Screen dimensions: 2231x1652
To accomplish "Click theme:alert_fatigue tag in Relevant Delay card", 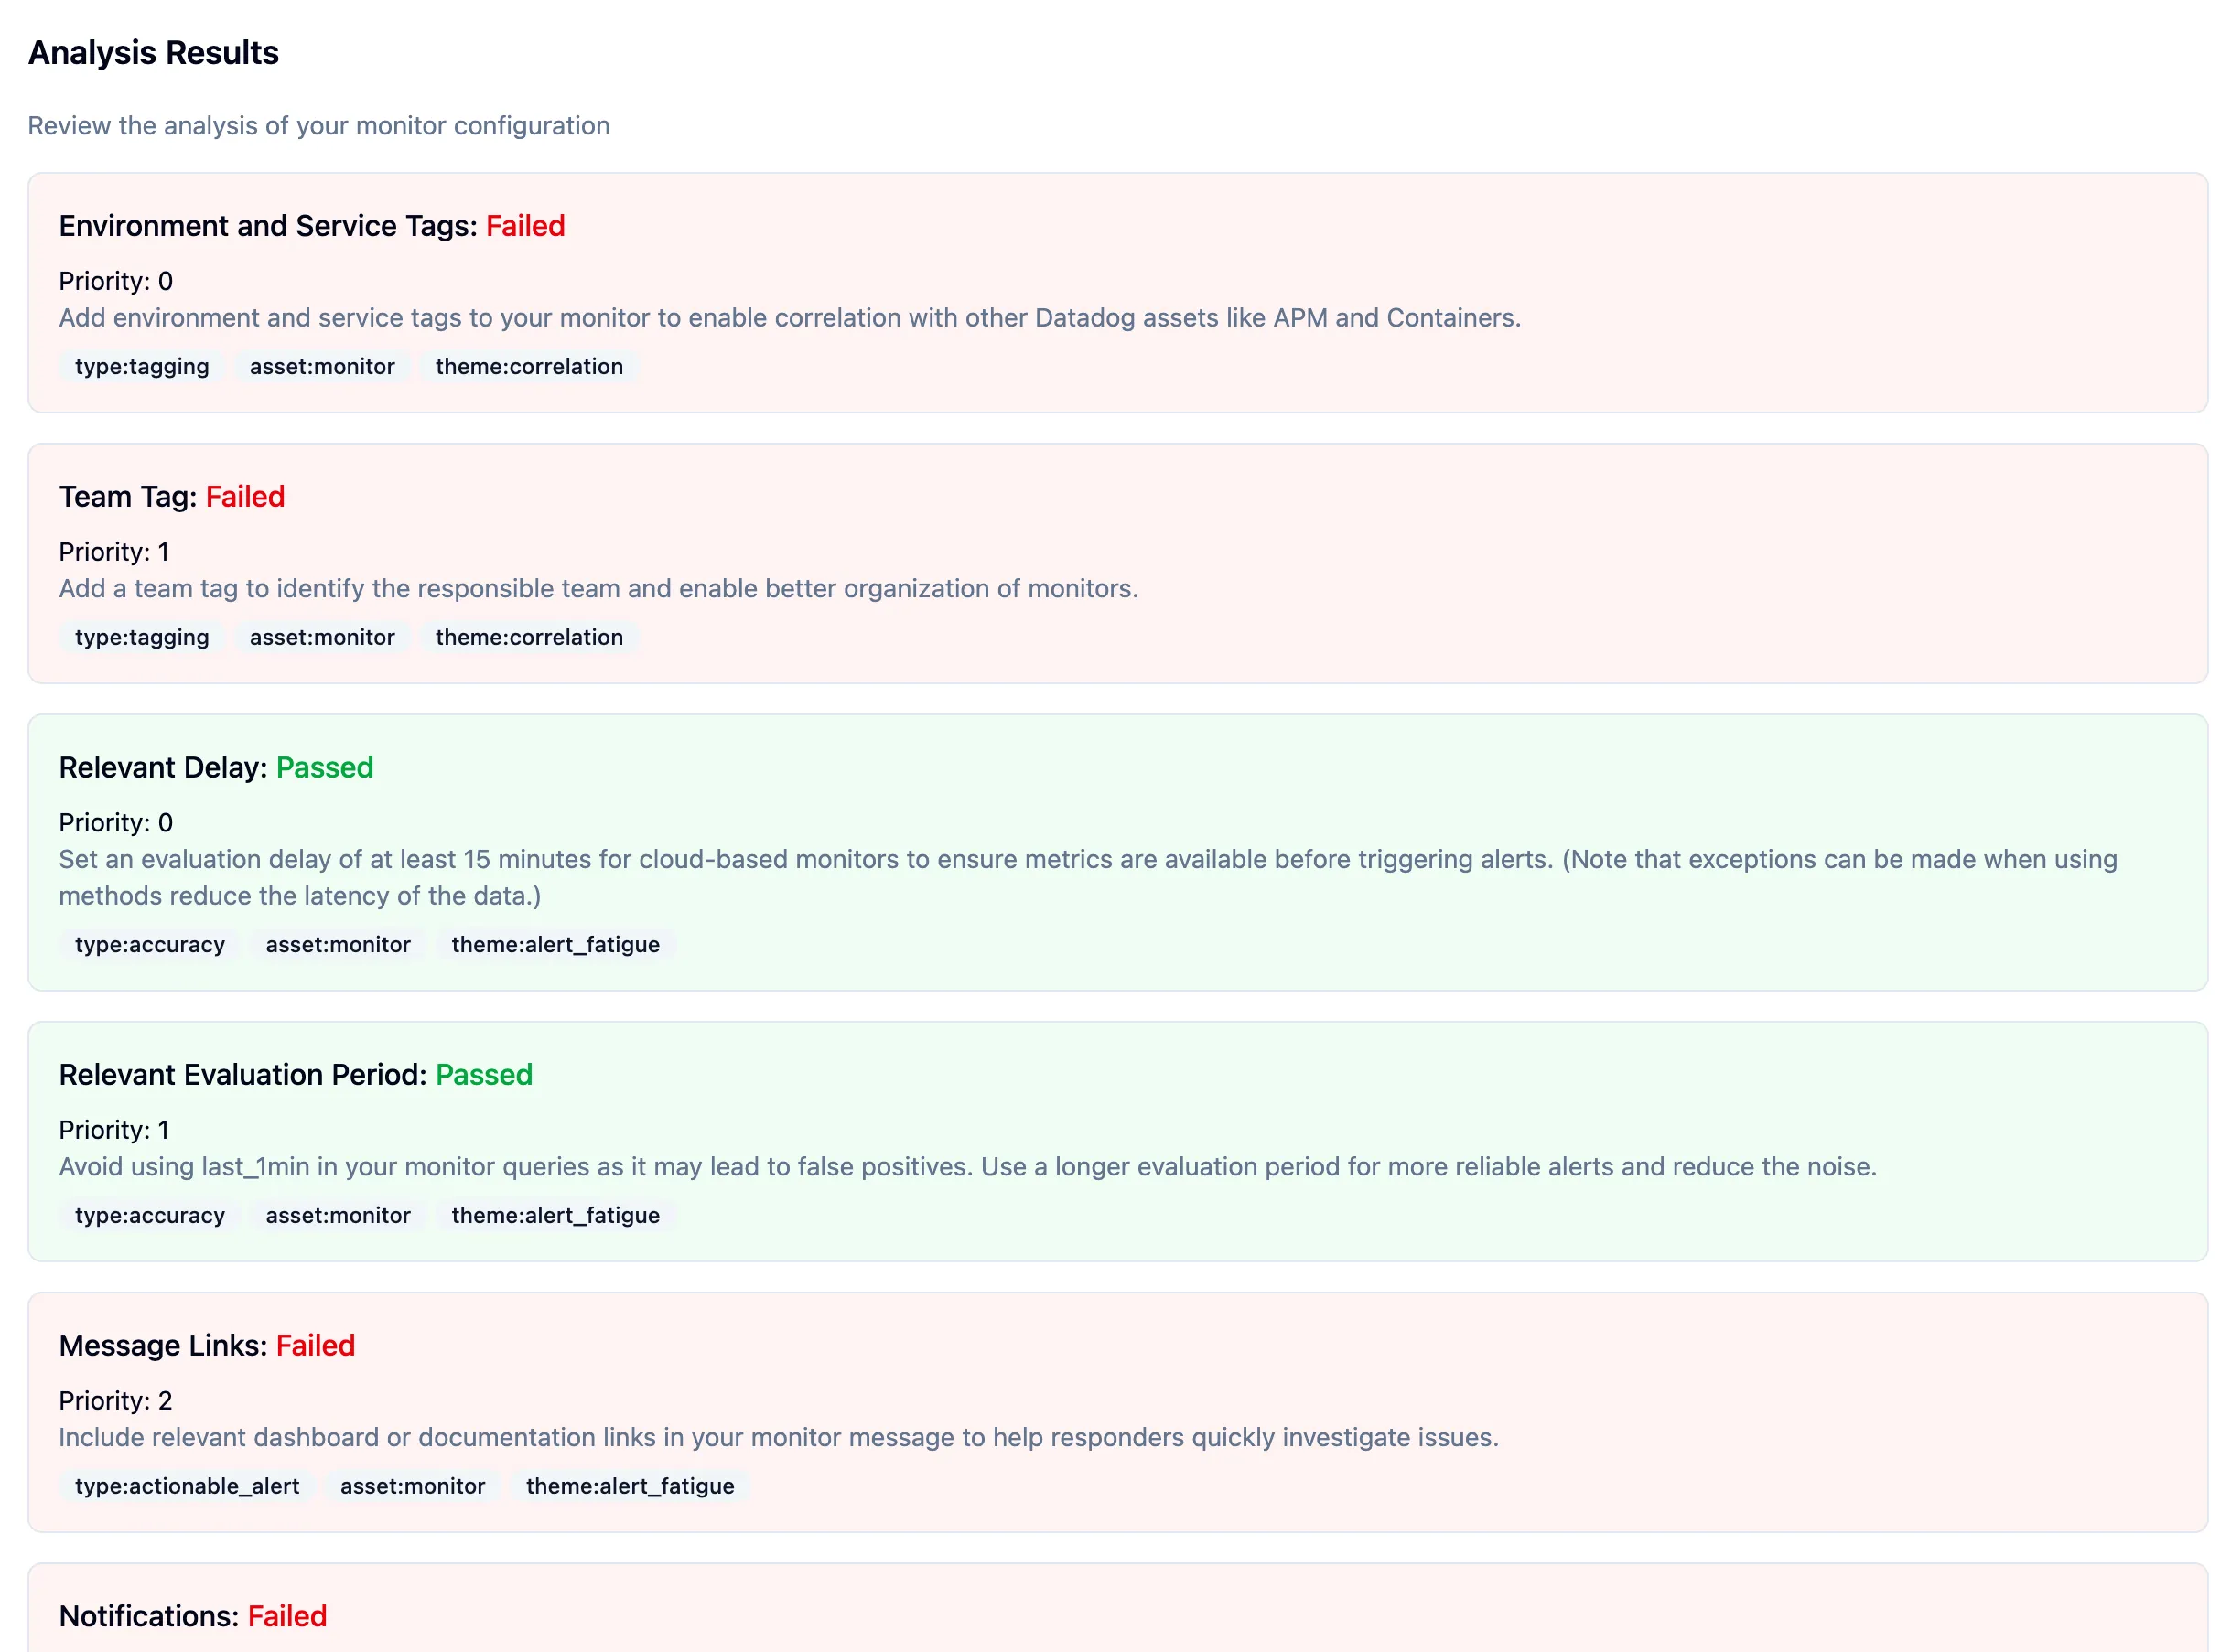I will point(555,944).
